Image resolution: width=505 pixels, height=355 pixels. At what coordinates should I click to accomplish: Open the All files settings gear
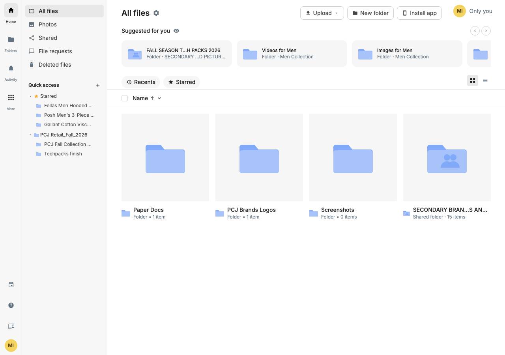156,13
